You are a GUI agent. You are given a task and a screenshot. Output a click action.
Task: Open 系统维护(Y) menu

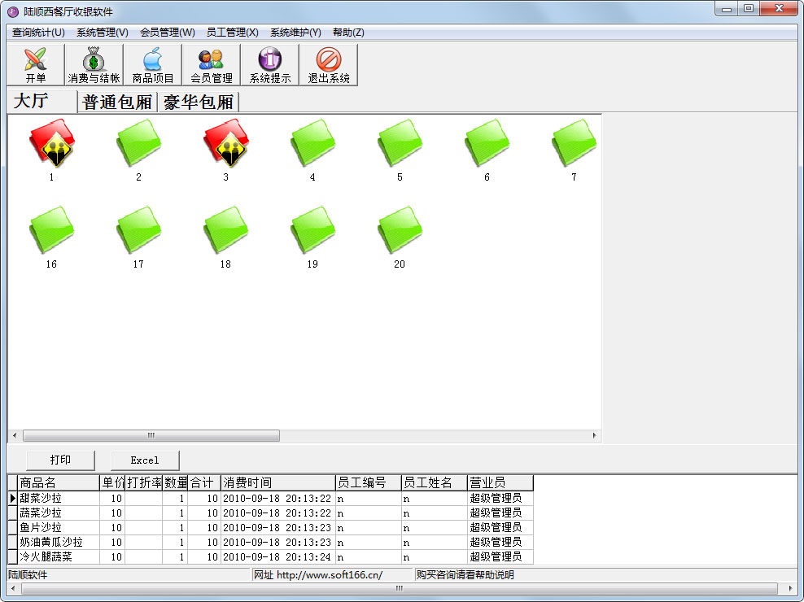point(295,33)
